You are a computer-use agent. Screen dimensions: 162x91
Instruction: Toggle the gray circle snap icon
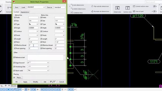(x=38, y=89)
